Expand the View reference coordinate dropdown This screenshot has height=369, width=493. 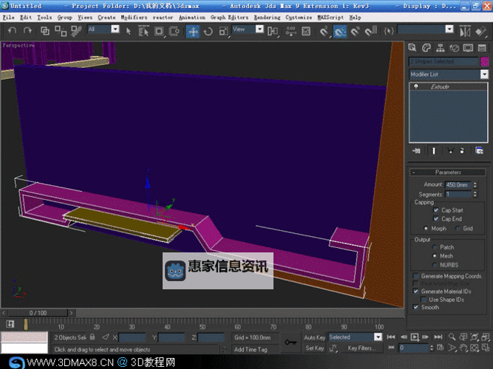point(260,30)
